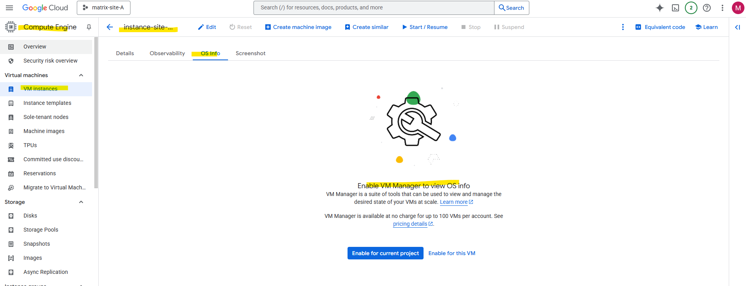Open the settings and utilities kebab menu
This screenshot has height=286, width=746.
pyautogui.click(x=722, y=8)
